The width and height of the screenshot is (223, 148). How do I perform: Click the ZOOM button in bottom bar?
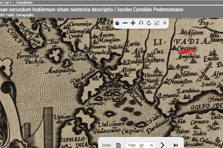pos(106,145)
